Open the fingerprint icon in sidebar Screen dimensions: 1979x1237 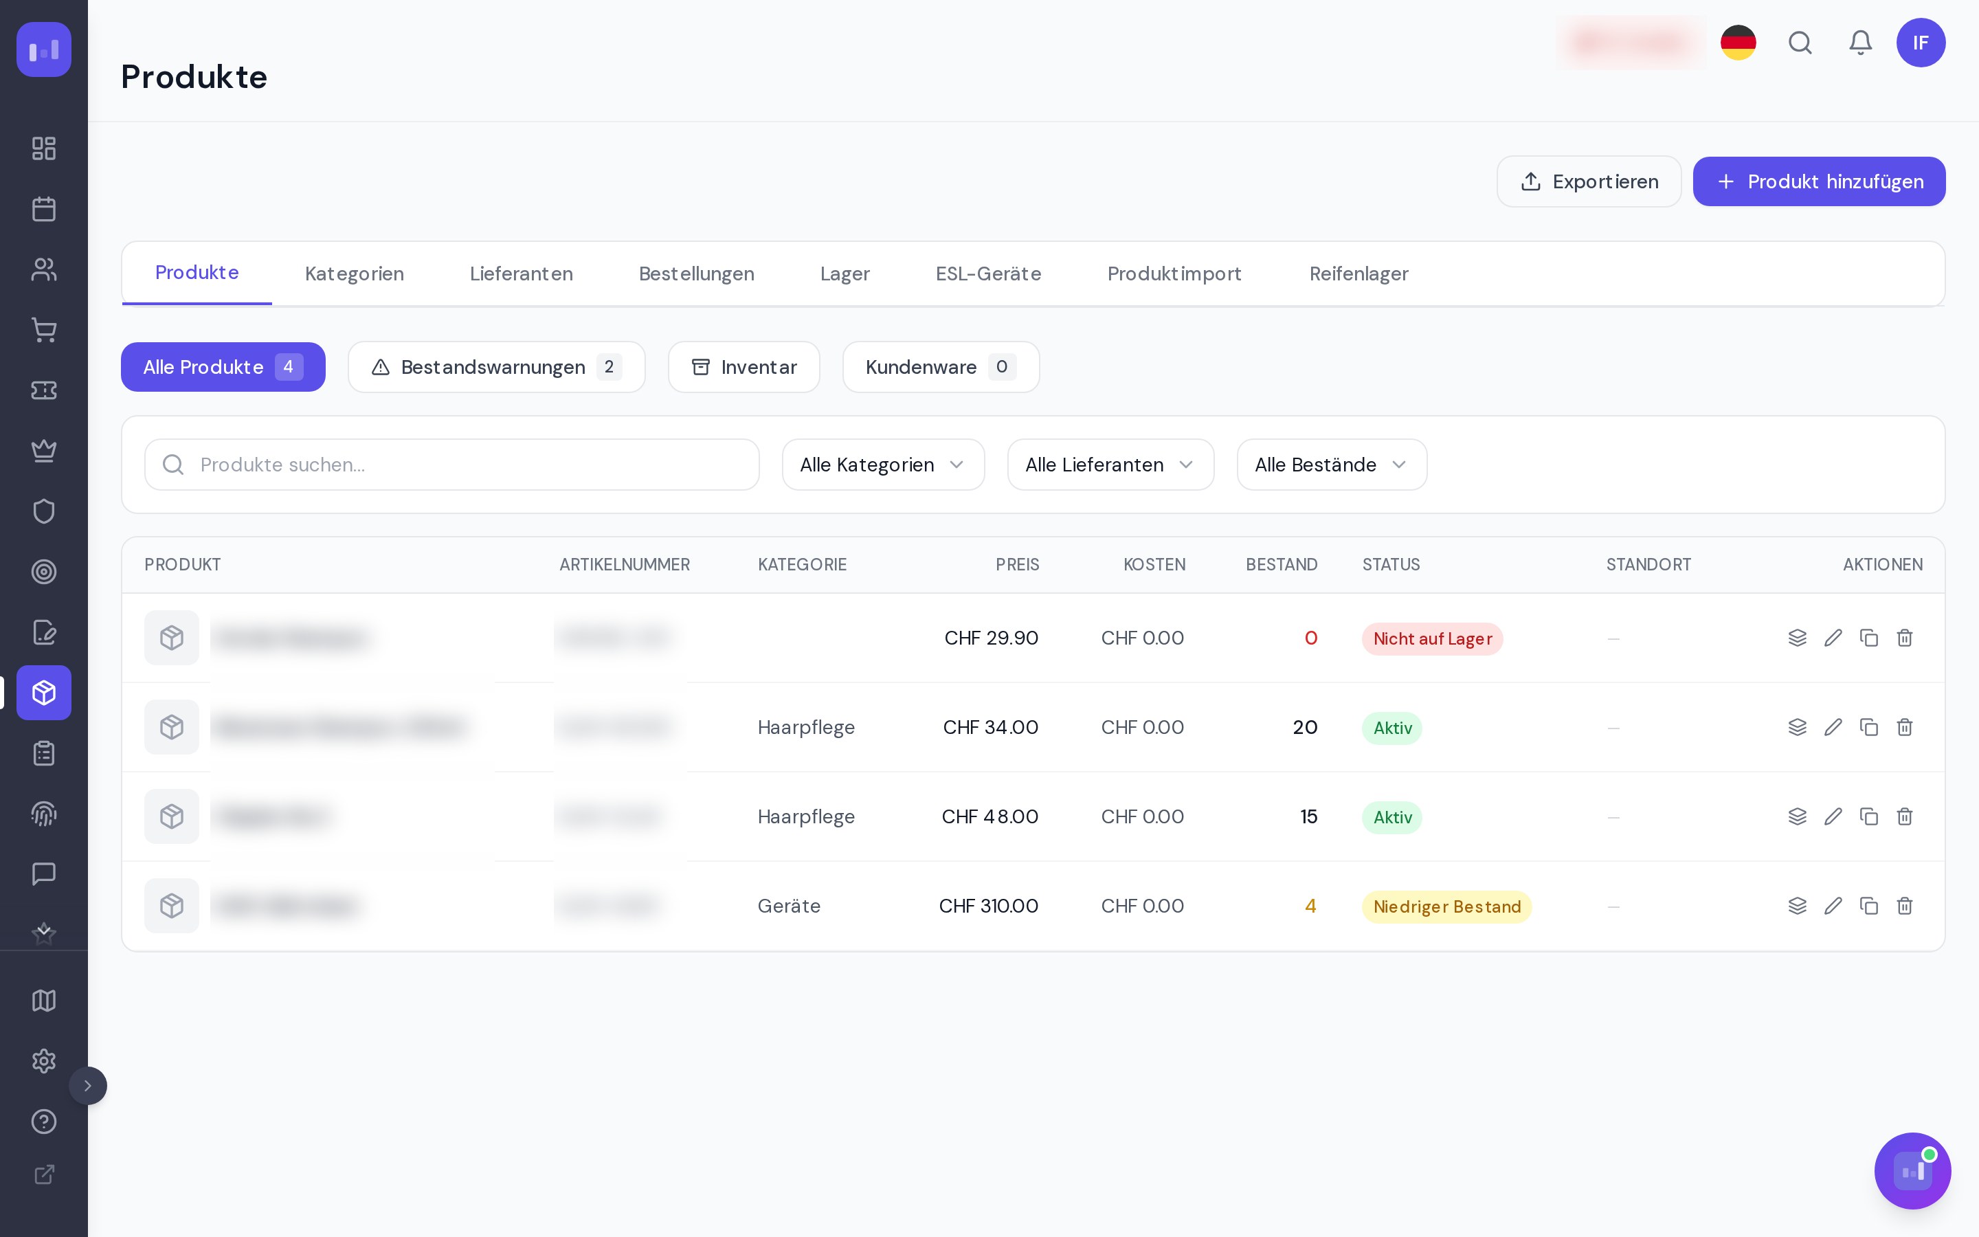[43, 813]
